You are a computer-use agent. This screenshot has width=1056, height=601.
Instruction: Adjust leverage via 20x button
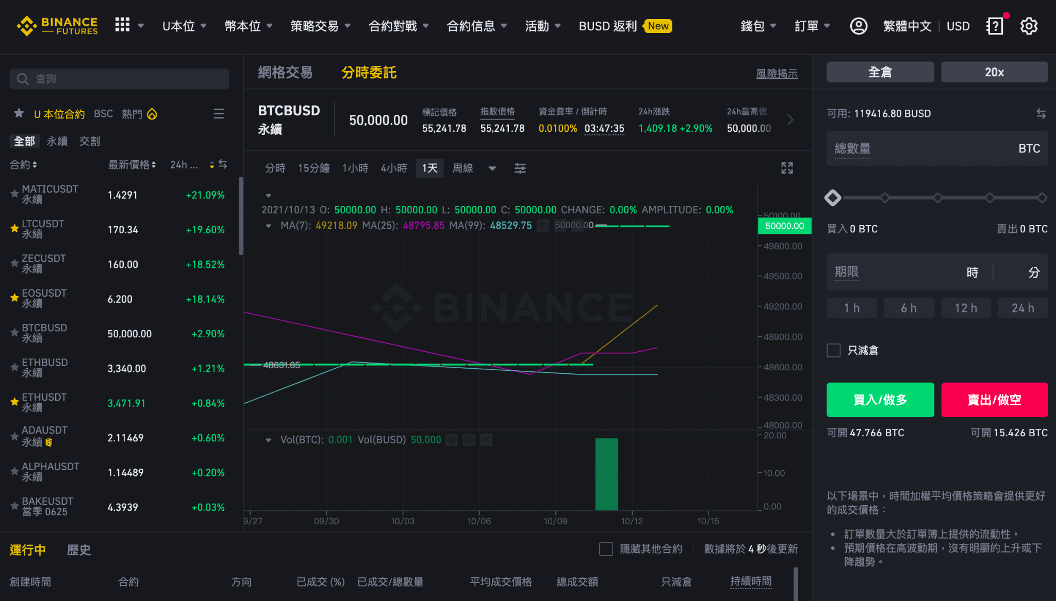994,72
